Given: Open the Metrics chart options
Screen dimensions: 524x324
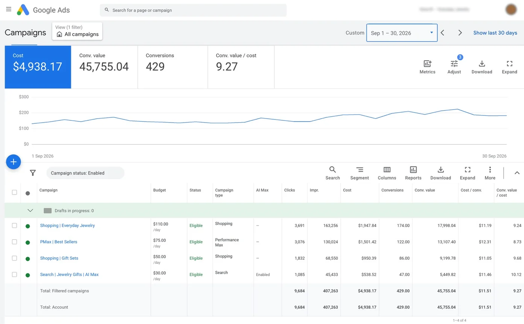Looking at the screenshot, I should [x=427, y=67].
